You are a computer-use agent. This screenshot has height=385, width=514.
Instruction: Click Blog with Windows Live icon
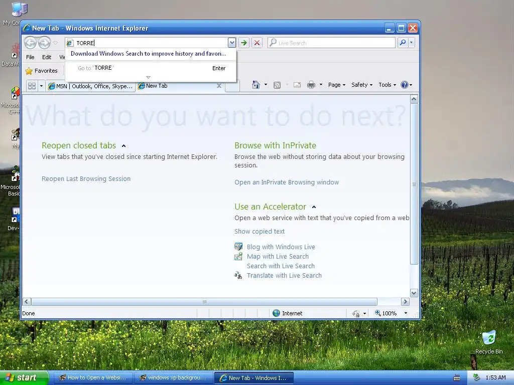point(238,247)
